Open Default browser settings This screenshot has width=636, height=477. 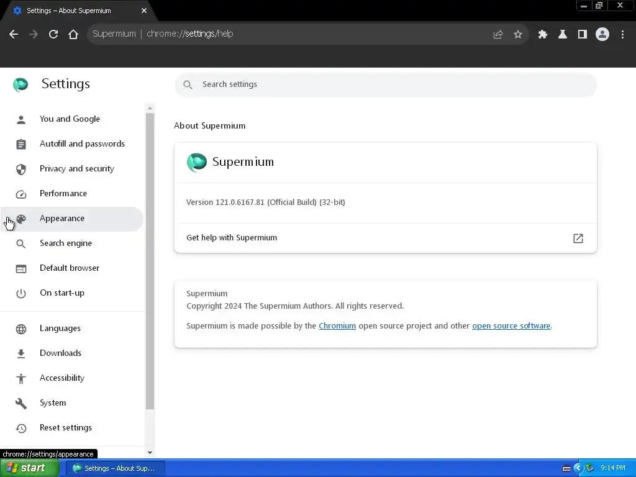[x=71, y=268]
